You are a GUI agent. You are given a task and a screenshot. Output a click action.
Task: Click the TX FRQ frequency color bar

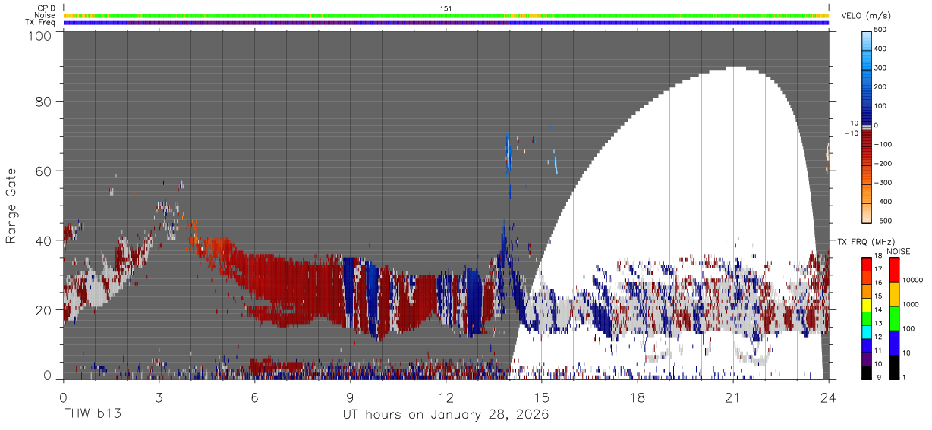point(867,318)
